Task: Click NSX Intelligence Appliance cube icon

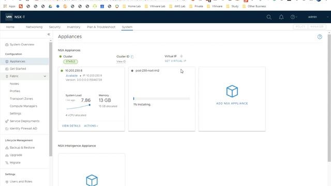Action: point(92,180)
